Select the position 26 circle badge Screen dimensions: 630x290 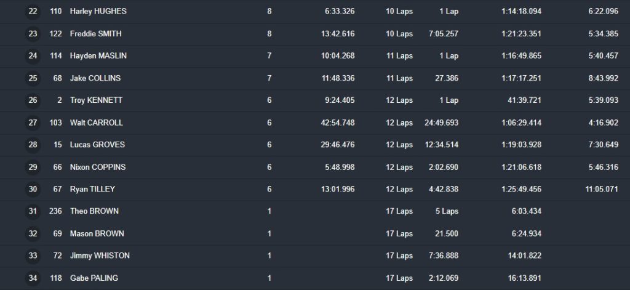(x=33, y=100)
